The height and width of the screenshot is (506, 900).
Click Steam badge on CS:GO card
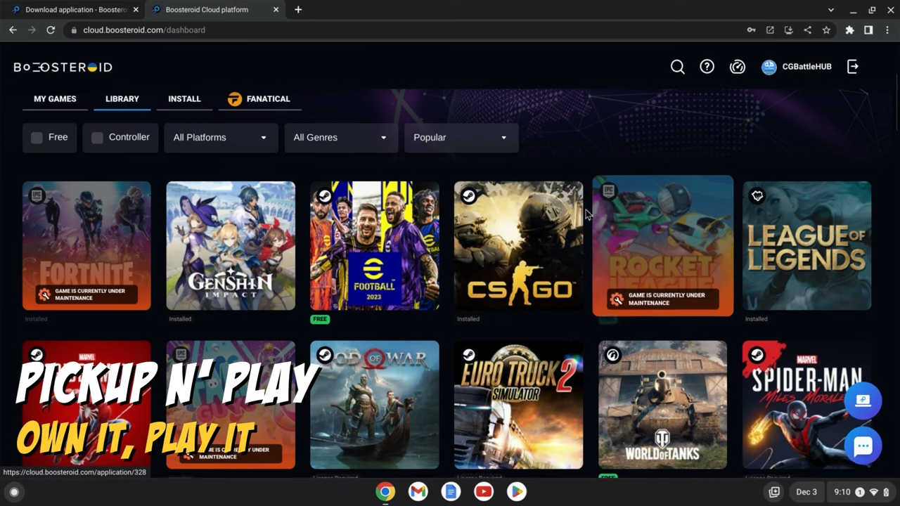(469, 196)
